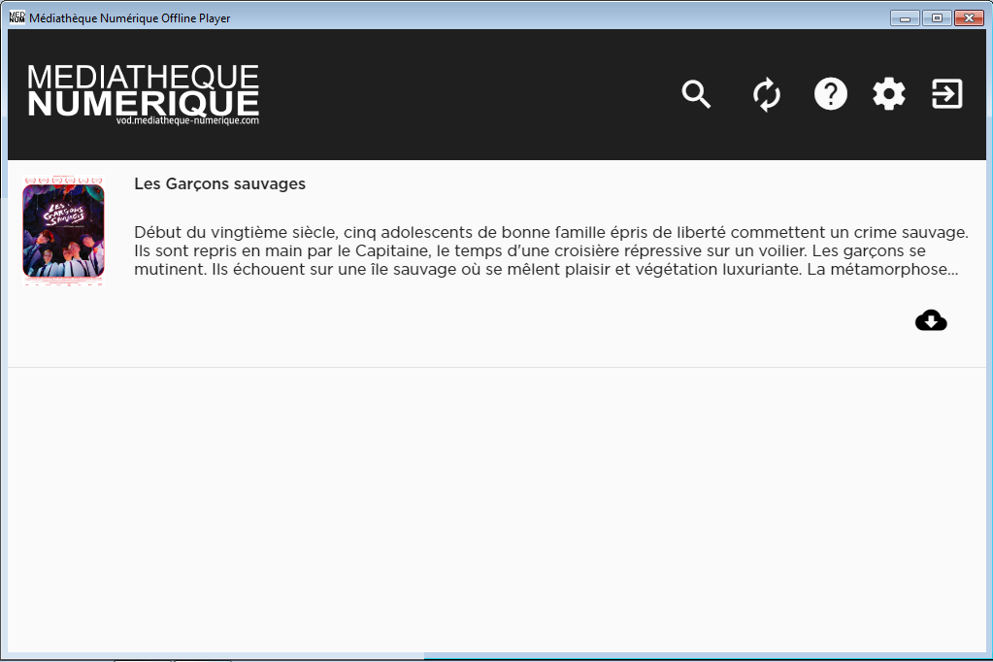This screenshot has height=662, width=993.
Task: Download Les Garçons sauvages via cloud icon
Action: pos(931,320)
